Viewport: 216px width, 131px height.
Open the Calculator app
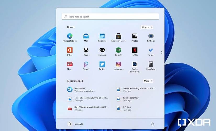tap(151, 66)
